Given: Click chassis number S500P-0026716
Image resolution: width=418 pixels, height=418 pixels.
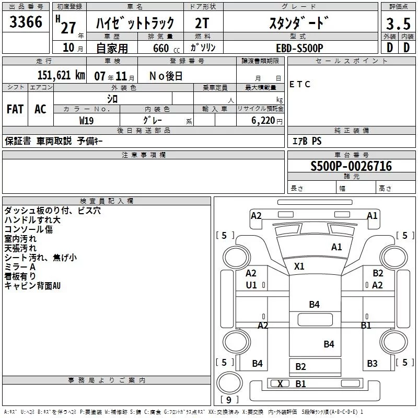Looking at the screenshot, I should [351, 166].
